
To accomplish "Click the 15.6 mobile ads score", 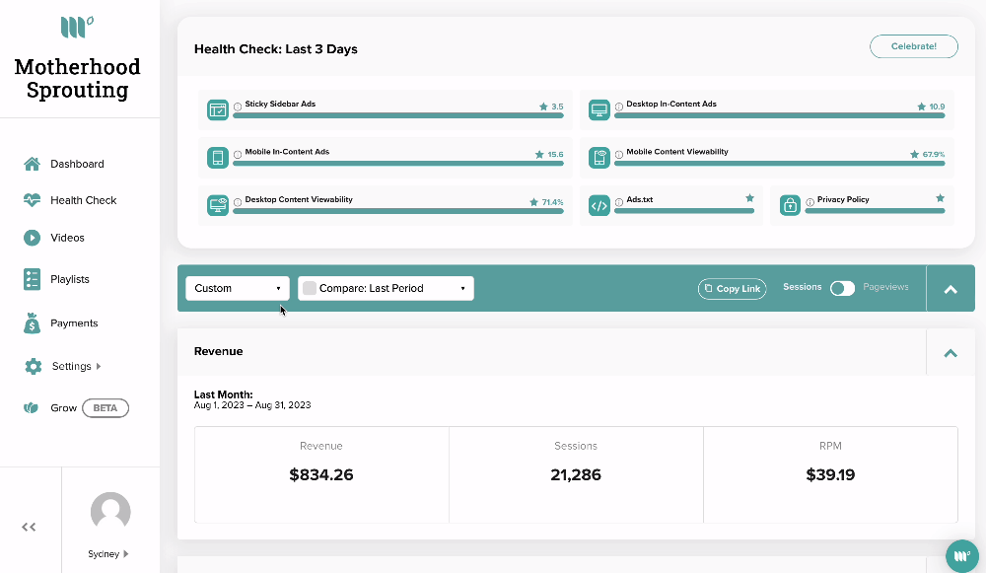I will tap(555, 155).
